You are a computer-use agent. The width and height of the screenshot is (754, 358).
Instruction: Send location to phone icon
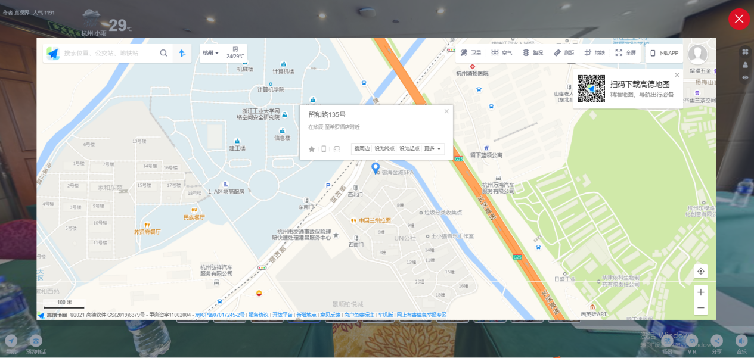pos(324,149)
